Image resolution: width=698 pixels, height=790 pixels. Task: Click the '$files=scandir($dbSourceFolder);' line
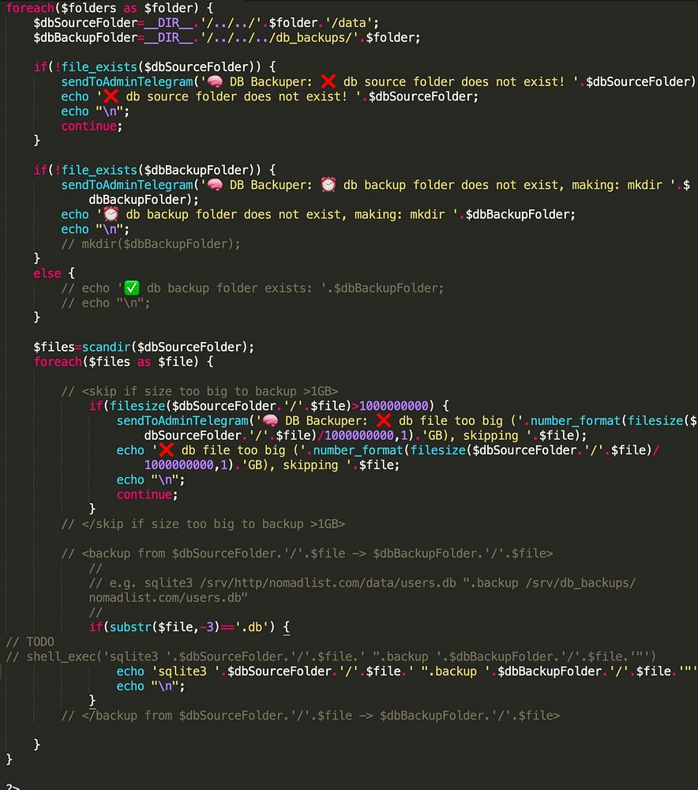[x=144, y=347]
